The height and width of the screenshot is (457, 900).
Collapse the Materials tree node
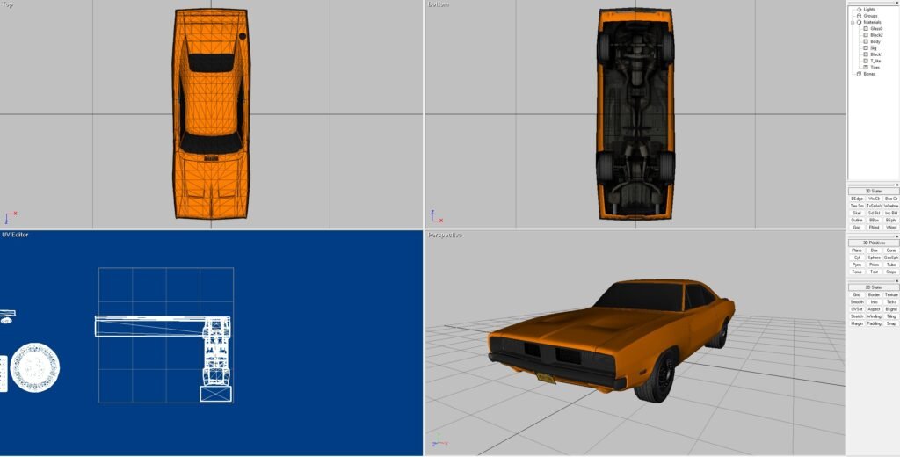click(x=853, y=22)
